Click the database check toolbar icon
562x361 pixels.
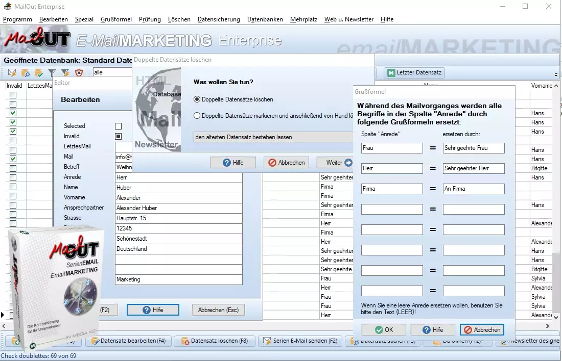(38, 72)
